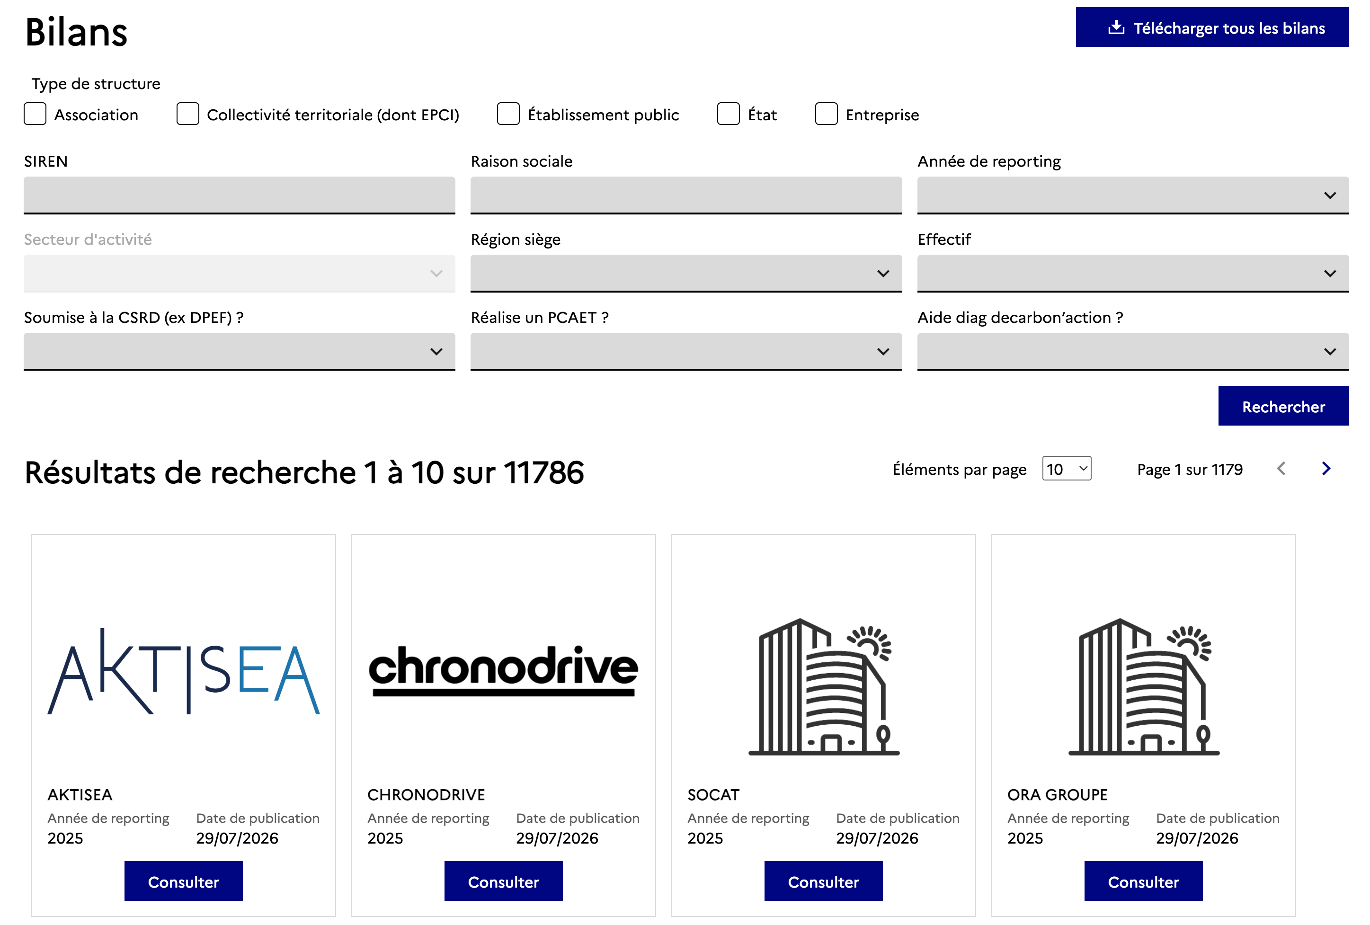Open the Chronodrive logo image
This screenshot has width=1370, height=925.
click(503, 671)
